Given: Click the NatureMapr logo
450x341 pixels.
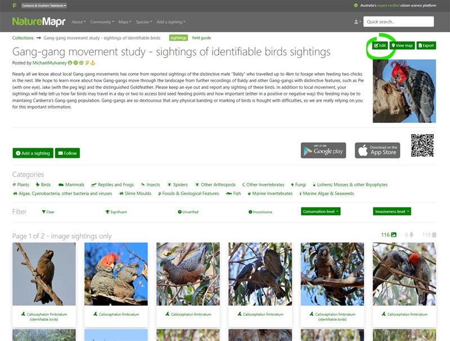Looking at the screenshot, I should [39, 21].
